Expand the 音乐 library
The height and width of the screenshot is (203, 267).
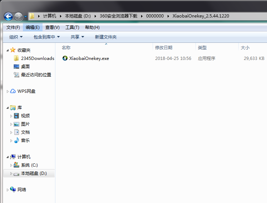coord(11,141)
